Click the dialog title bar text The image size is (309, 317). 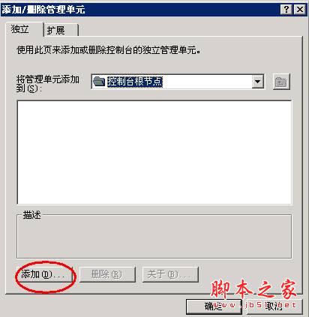pyautogui.click(x=43, y=10)
